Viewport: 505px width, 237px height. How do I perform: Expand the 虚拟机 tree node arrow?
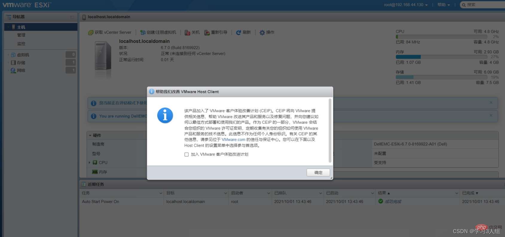point(8,55)
